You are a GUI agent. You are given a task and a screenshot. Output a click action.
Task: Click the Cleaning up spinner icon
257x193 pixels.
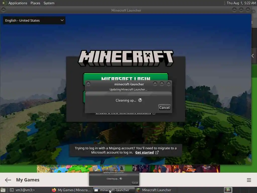[140, 100]
